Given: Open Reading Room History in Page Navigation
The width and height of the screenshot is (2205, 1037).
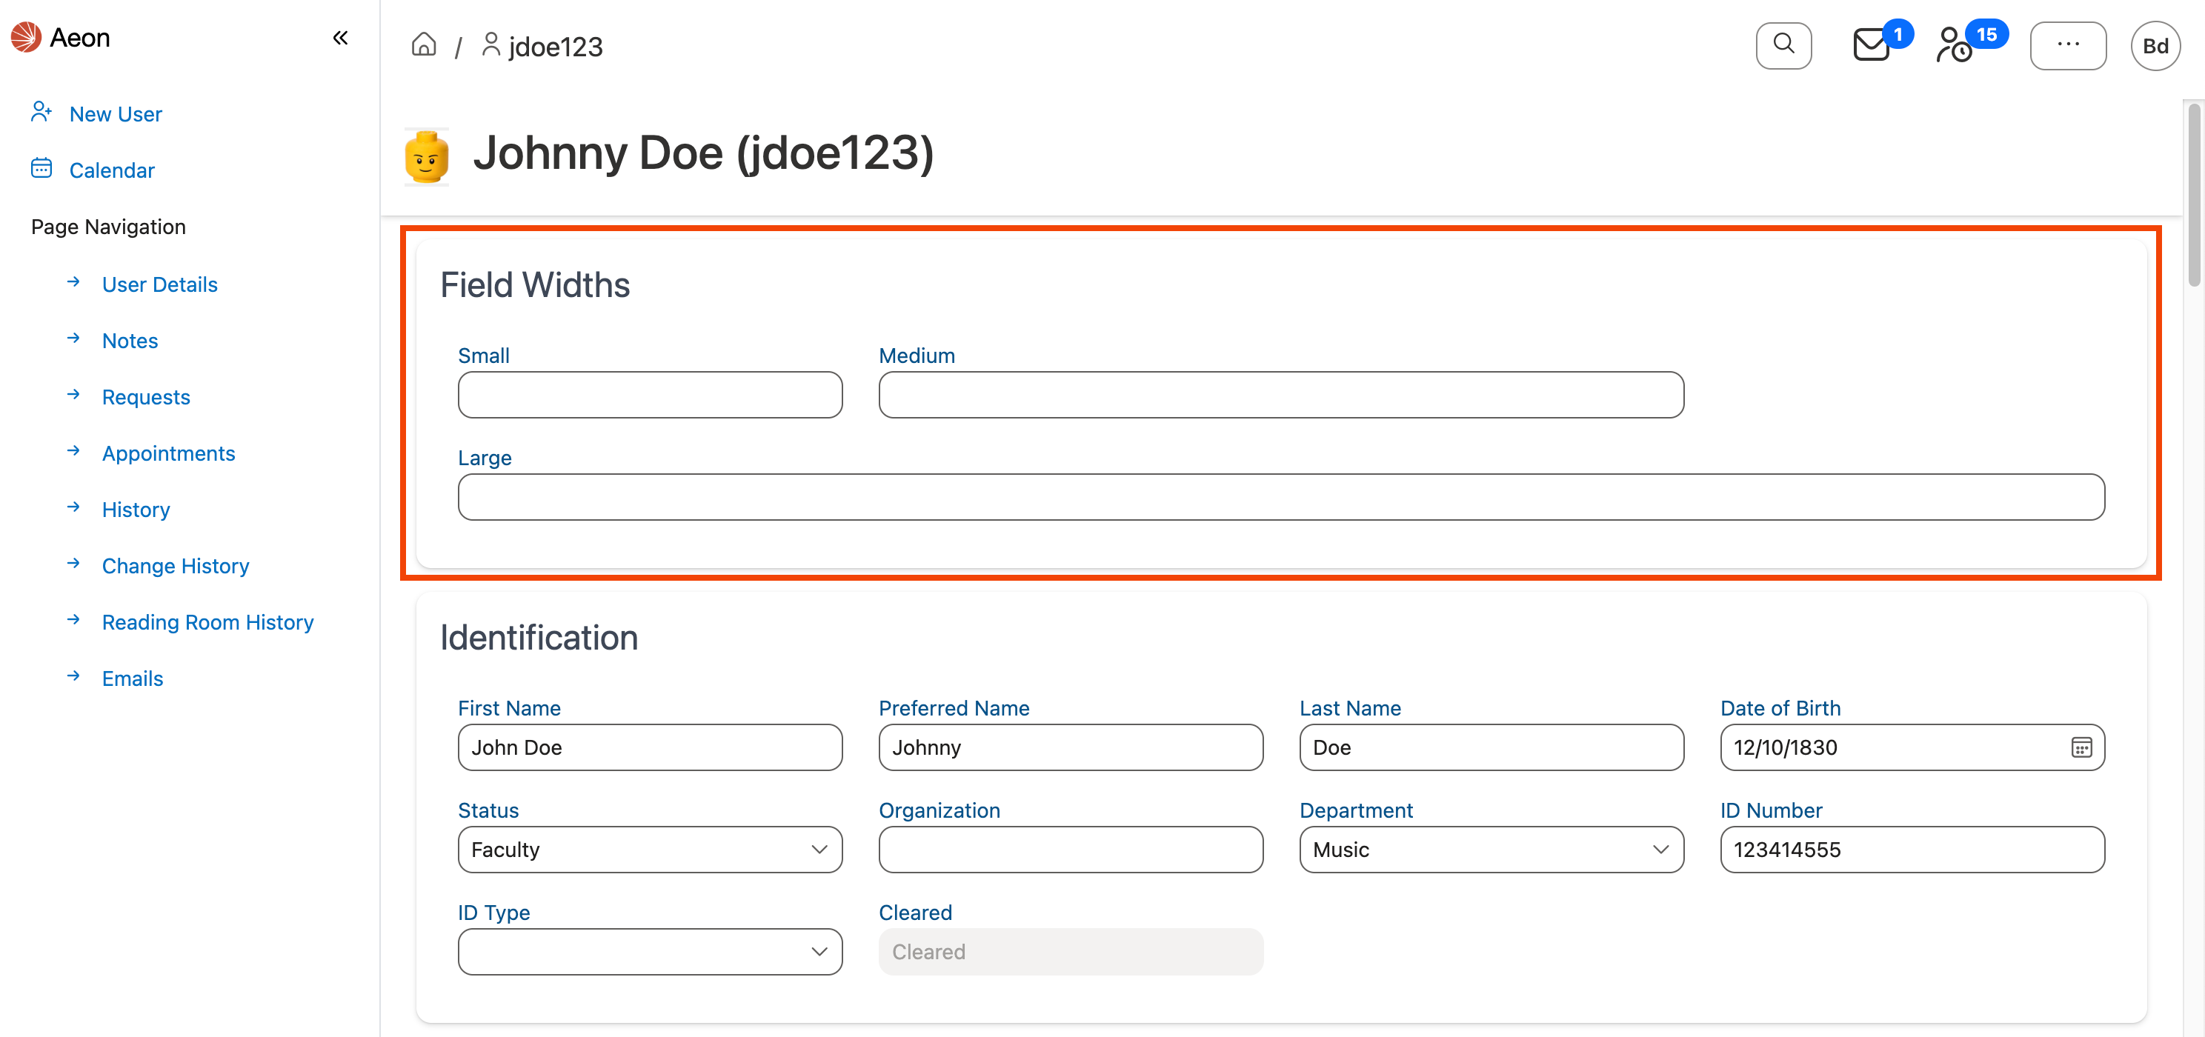Looking at the screenshot, I should tap(207, 622).
